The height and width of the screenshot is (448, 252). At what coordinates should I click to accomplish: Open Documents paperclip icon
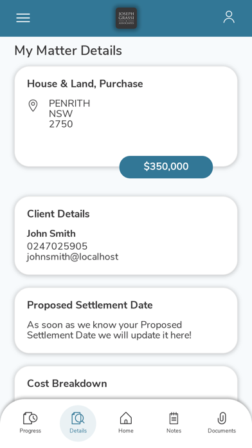coord(222,418)
